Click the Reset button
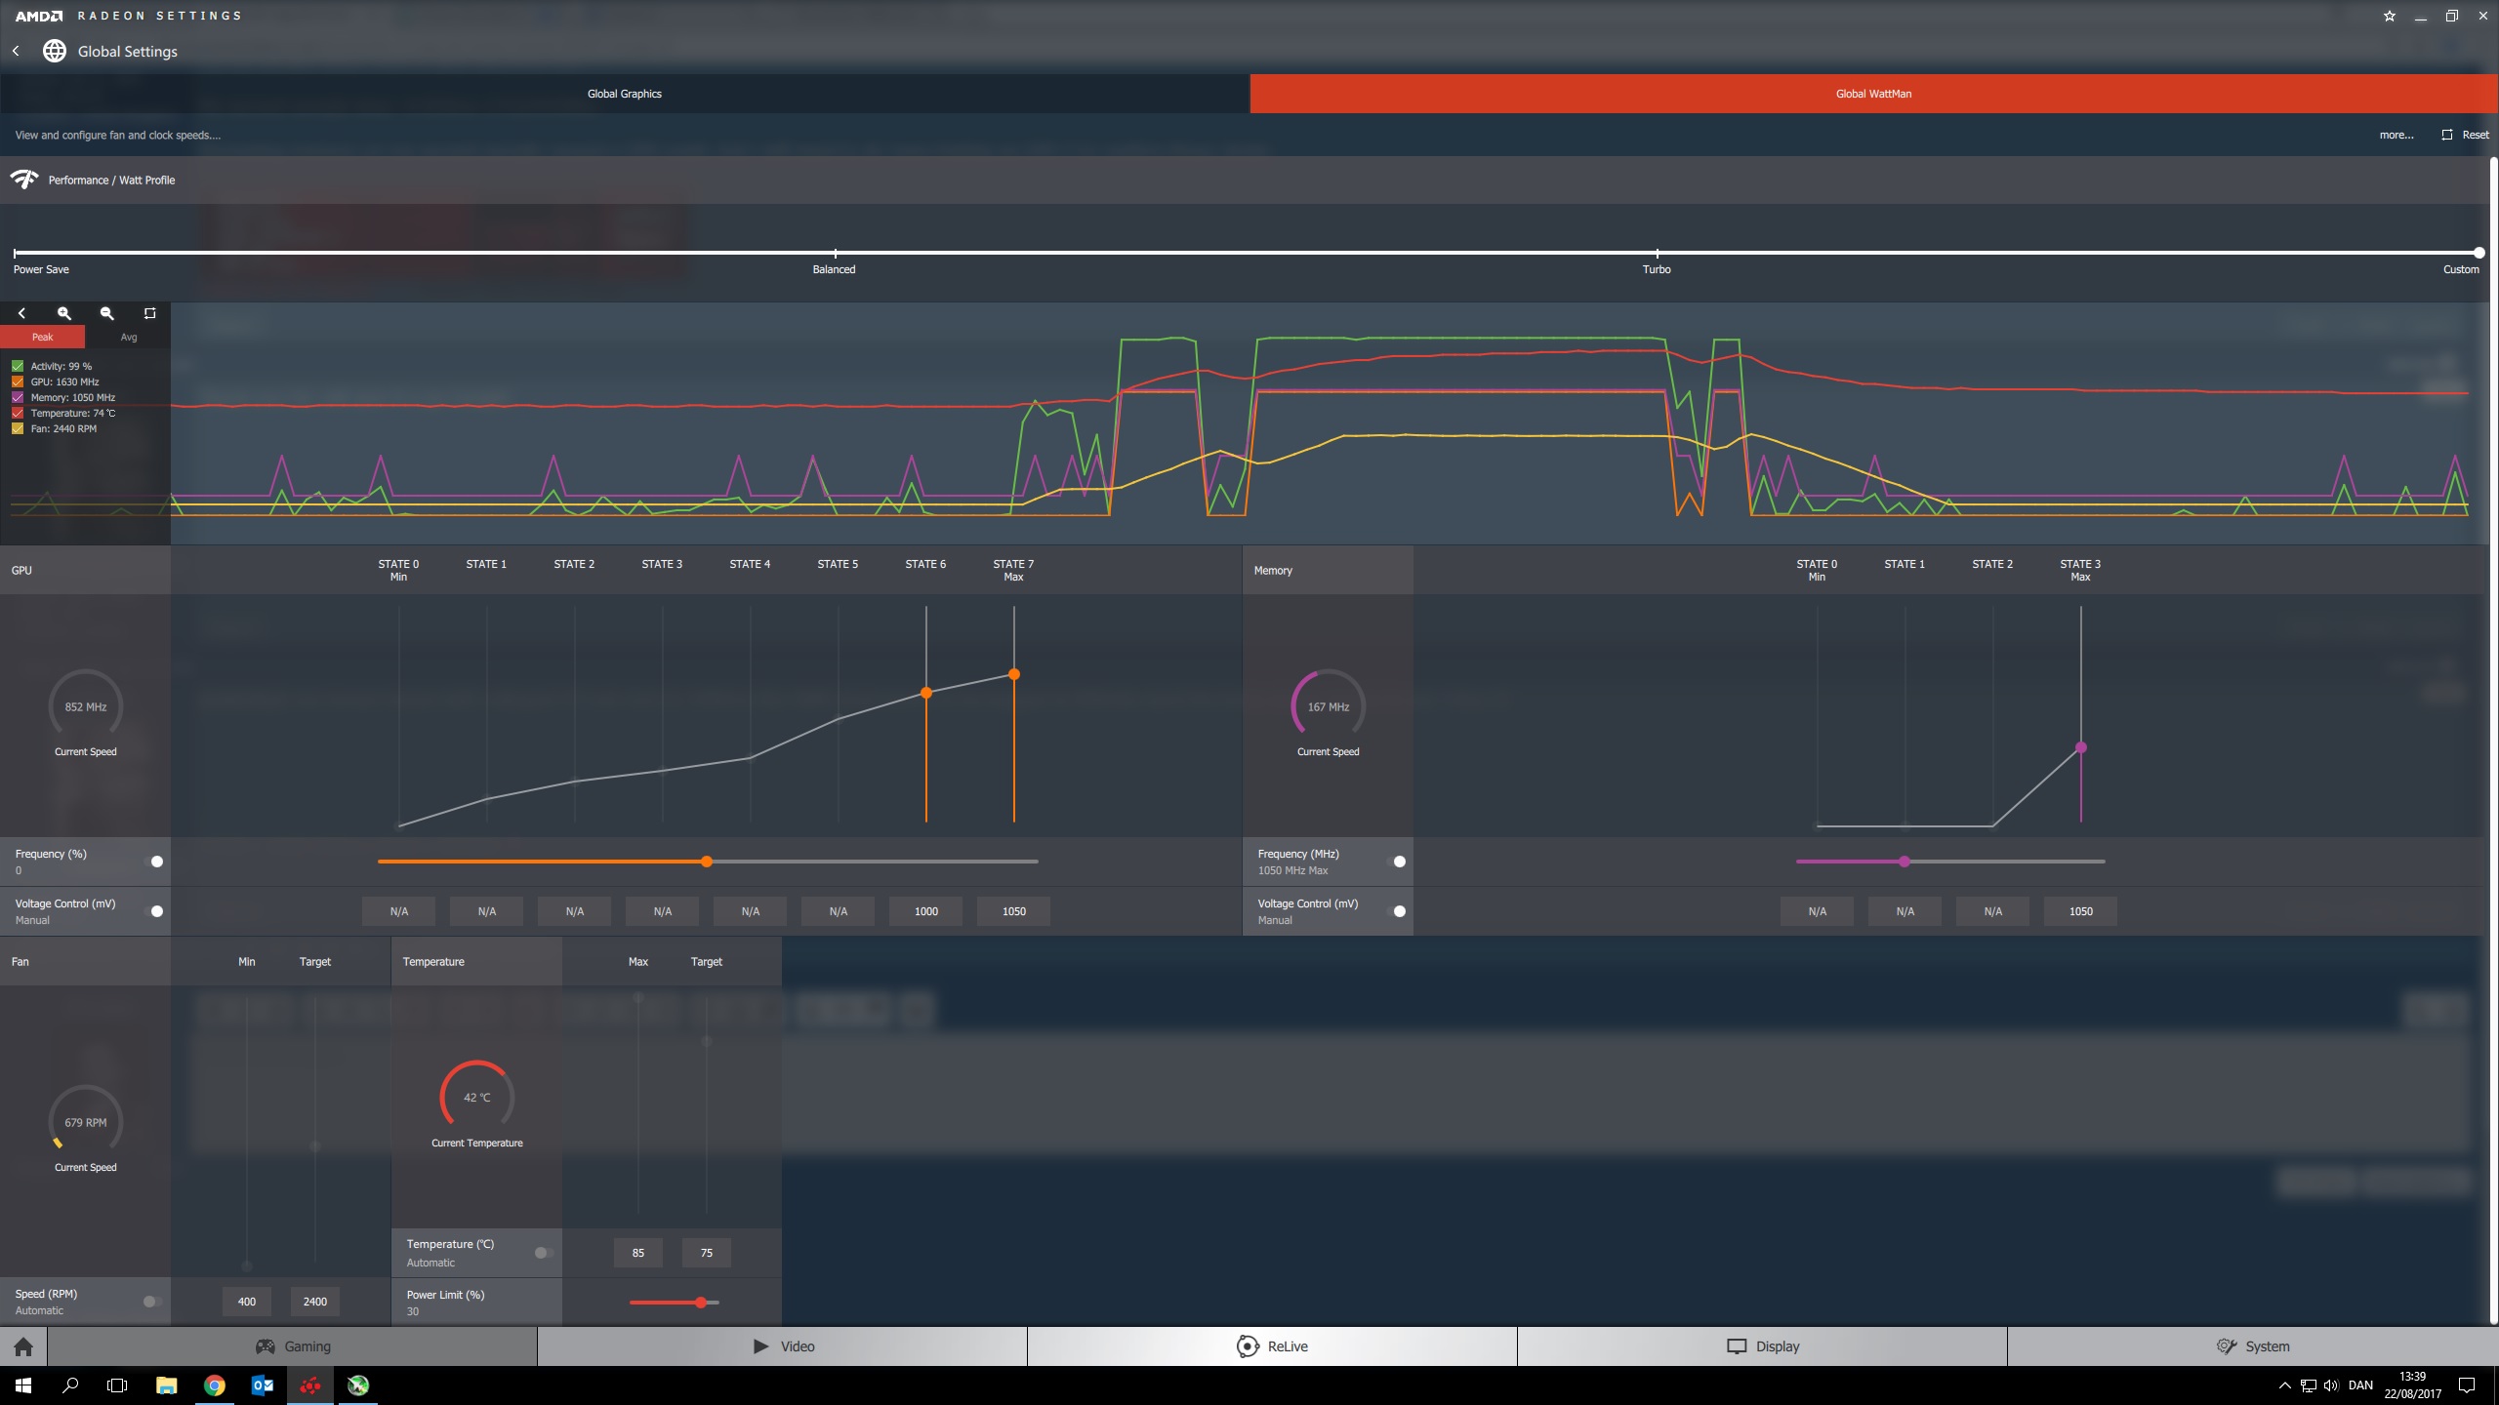Screen dimensions: 2499x1405 point(2466,135)
